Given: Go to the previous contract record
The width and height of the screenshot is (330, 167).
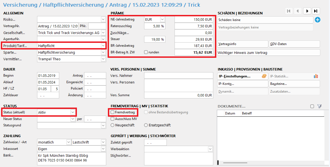Looking at the screenshot, I should (298, 11).
